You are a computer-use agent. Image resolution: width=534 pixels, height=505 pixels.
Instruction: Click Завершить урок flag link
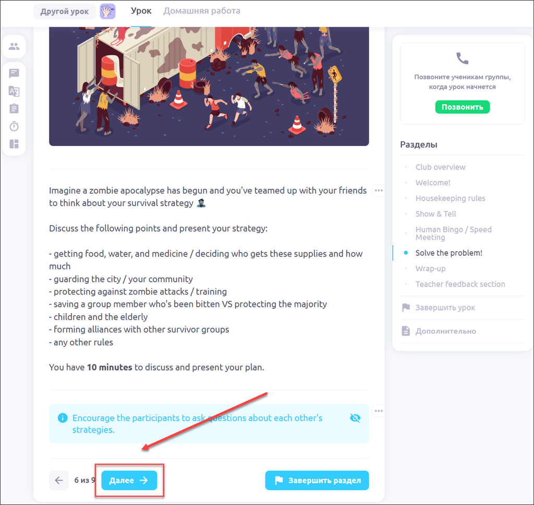(x=445, y=308)
